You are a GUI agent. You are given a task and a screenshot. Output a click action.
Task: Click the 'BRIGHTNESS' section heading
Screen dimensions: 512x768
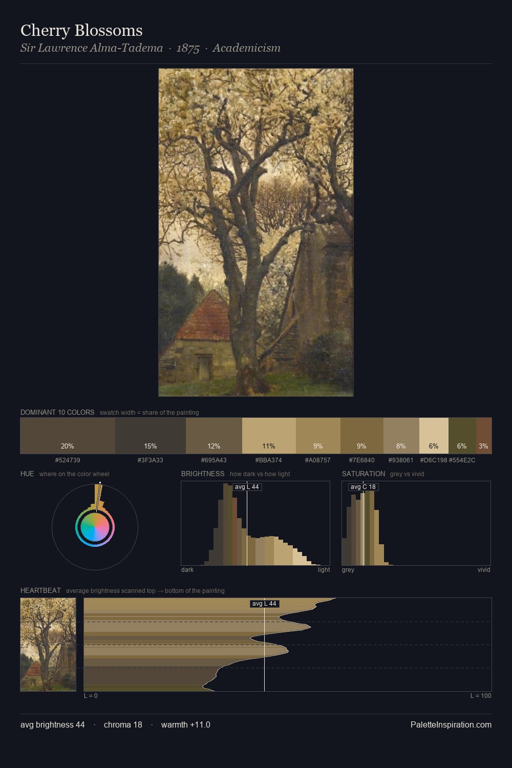click(x=203, y=474)
